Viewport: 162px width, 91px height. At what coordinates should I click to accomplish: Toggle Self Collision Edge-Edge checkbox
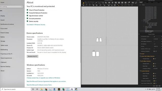click(x=154, y=66)
